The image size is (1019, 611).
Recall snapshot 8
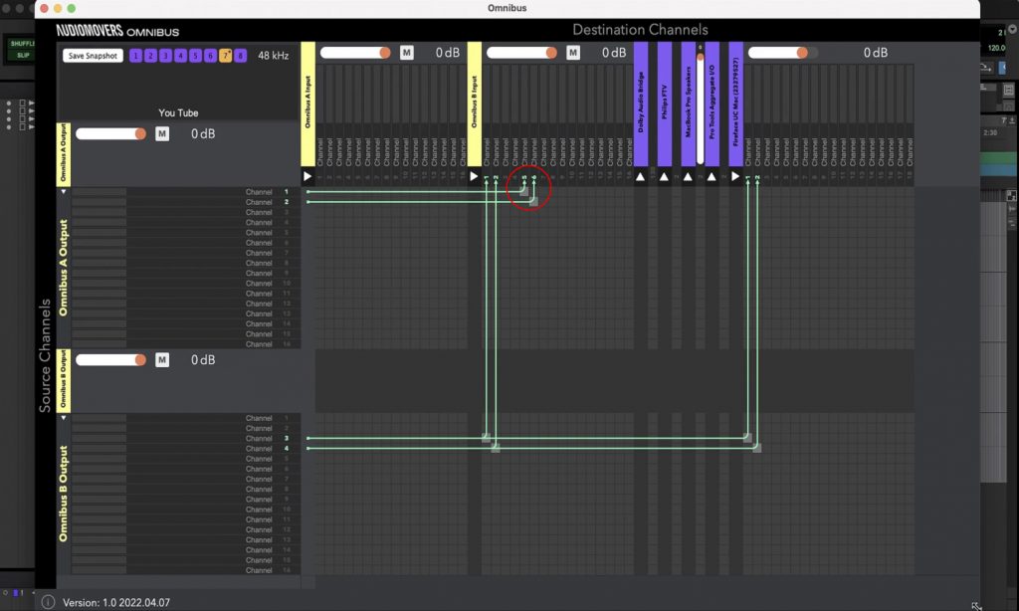[x=240, y=56]
